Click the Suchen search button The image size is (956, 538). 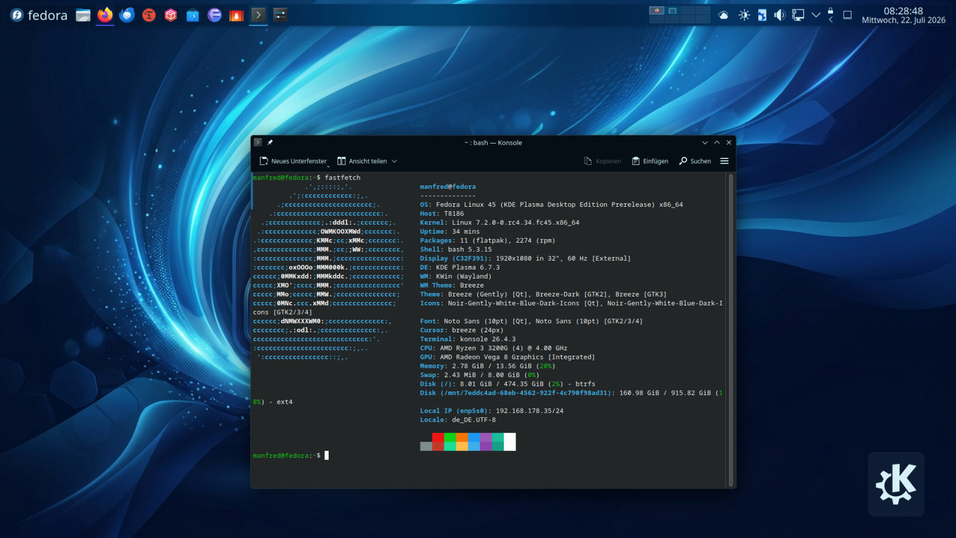[x=695, y=161]
